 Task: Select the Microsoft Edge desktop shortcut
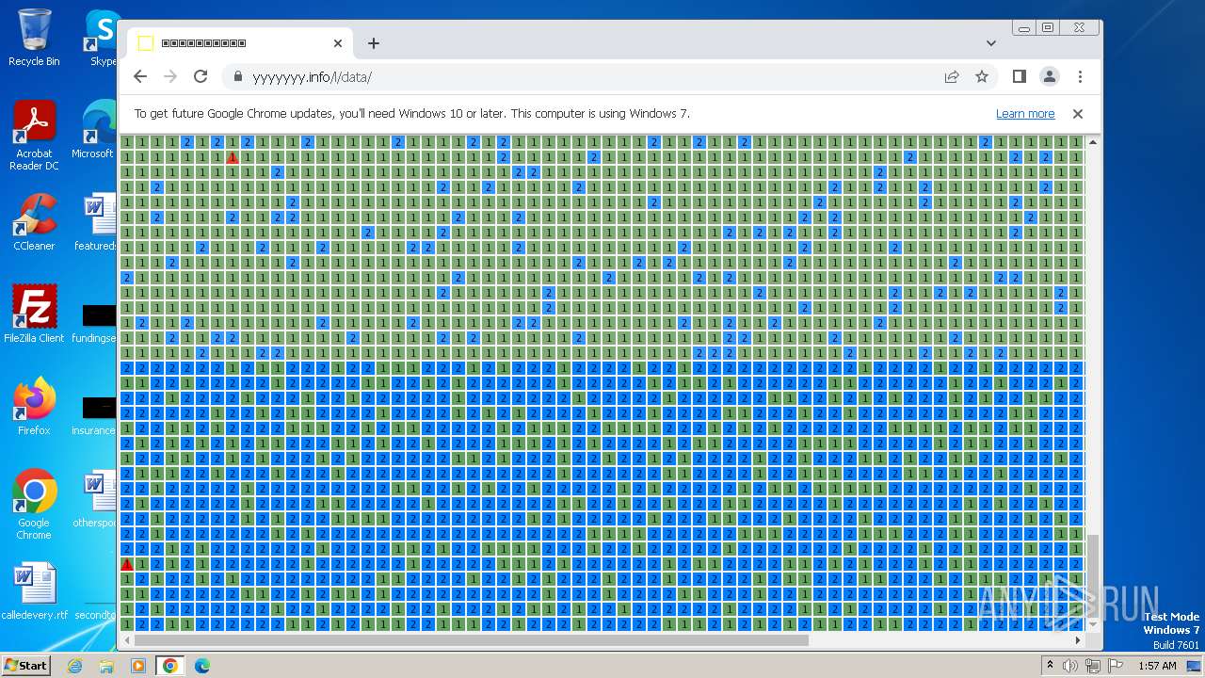click(95, 130)
